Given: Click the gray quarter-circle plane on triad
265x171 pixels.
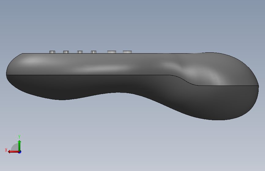Looking at the screenshot, I should [x=15, y=147].
